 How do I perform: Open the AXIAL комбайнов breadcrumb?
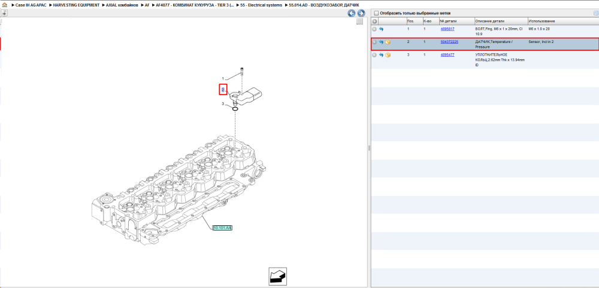click(122, 5)
